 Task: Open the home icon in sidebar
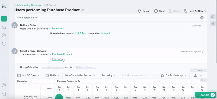[4, 27]
